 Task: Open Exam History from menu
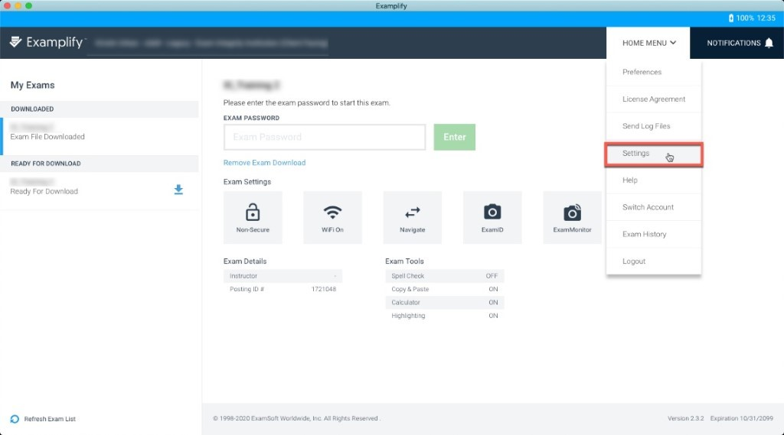[x=644, y=234]
